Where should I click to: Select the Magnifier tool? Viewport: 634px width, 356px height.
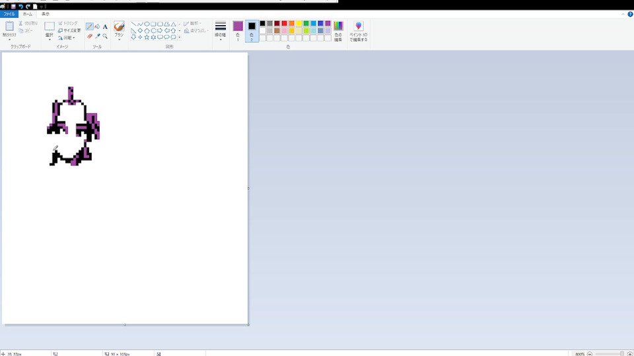[105, 36]
